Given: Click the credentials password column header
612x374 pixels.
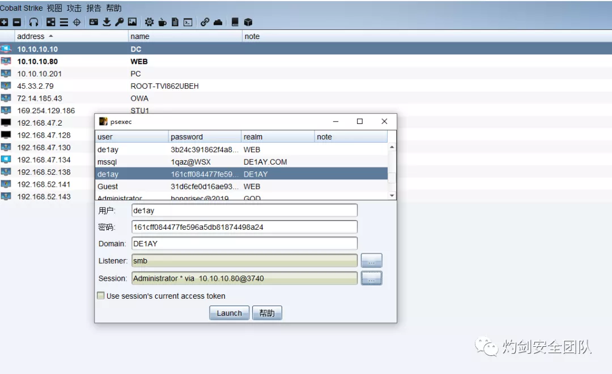Looking at the screenshot, I should tap(205, 137).
